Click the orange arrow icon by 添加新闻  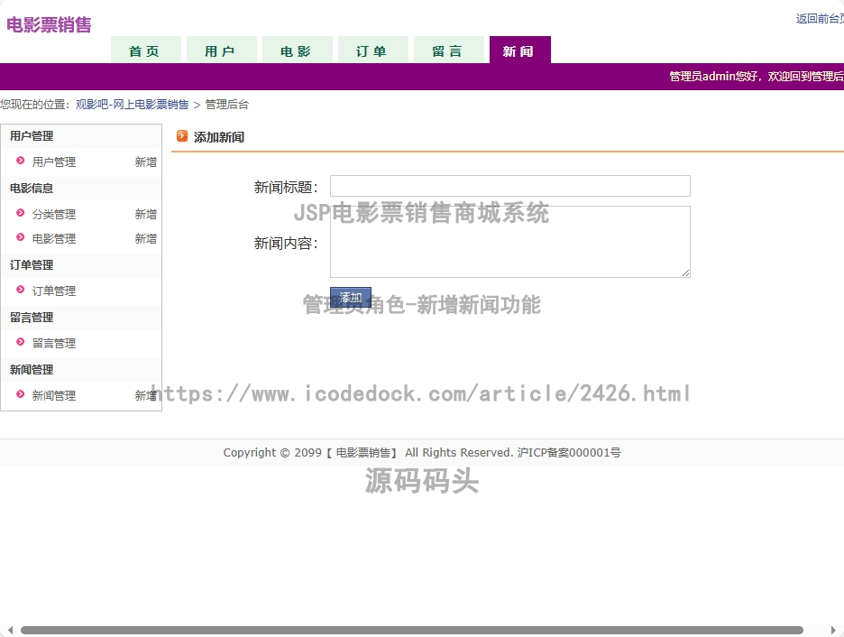coord(182,136)
